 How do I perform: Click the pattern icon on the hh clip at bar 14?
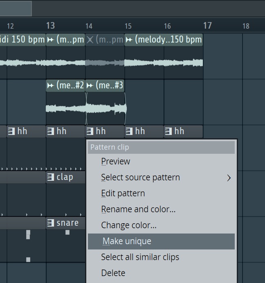(x=90, y=131)
